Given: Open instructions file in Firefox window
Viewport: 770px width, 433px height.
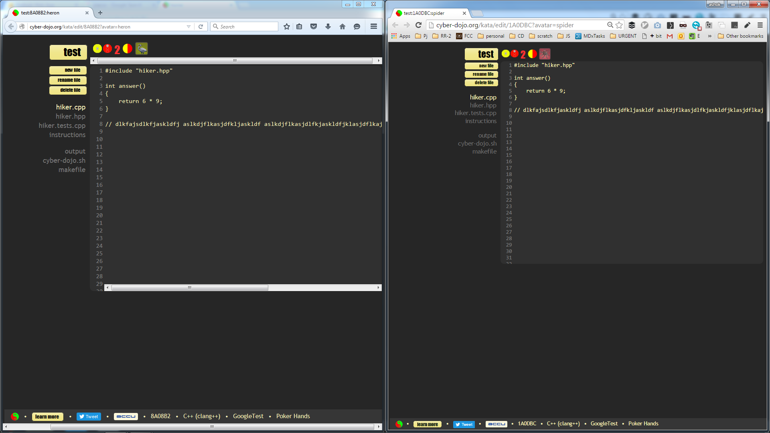Looking at the screenshot, I should click(x=67, y=135).
